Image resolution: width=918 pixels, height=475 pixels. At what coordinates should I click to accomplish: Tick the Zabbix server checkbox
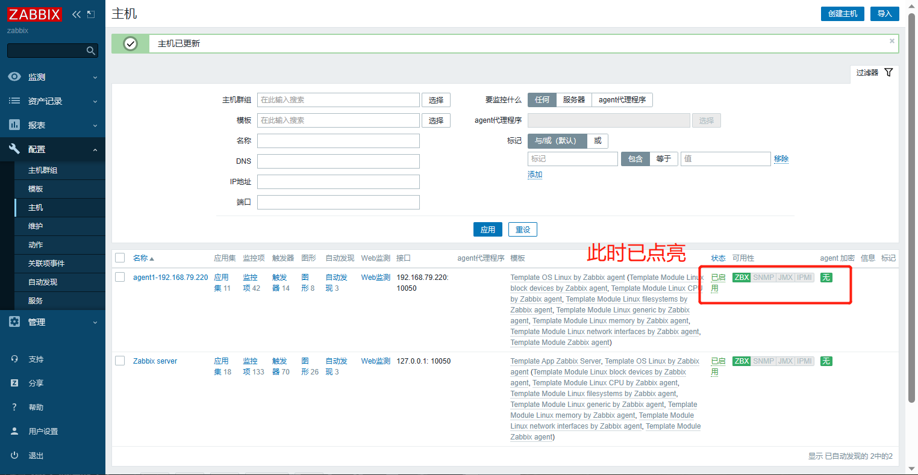point(120,361)
